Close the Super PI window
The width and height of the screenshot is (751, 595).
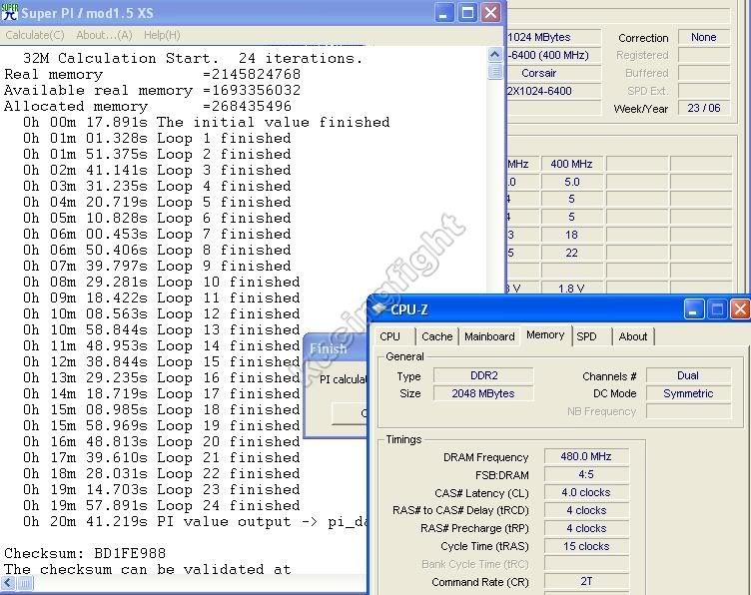491,12
